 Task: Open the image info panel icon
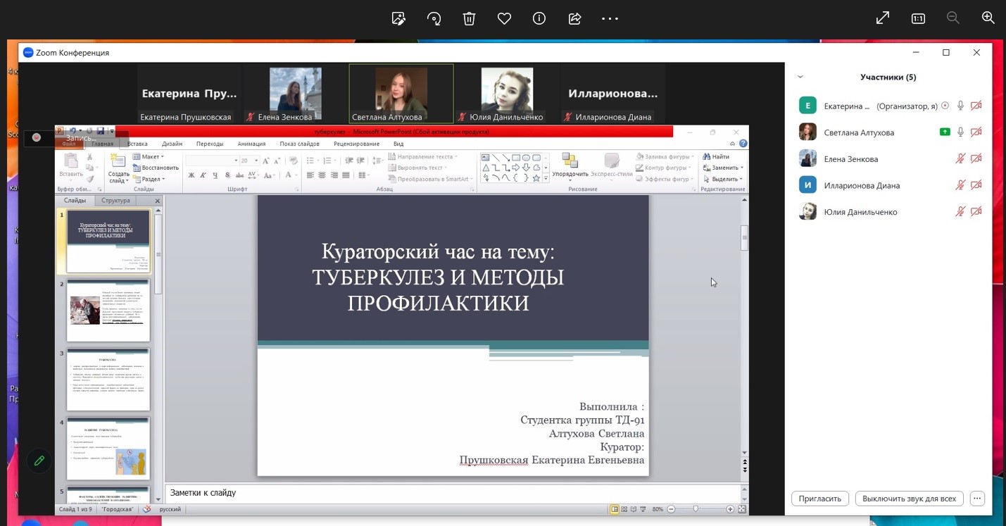539,19
